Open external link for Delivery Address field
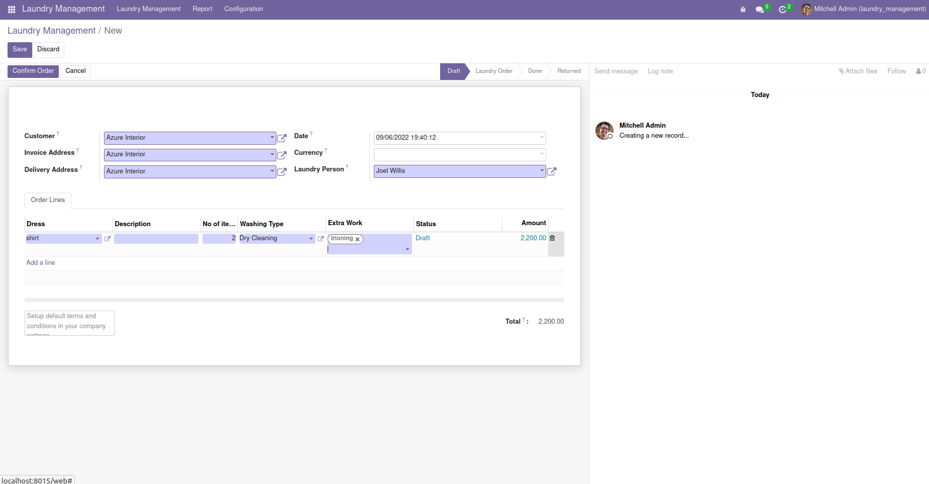Image resolution: width=929 pixels, height=484 pixels. 282,172
